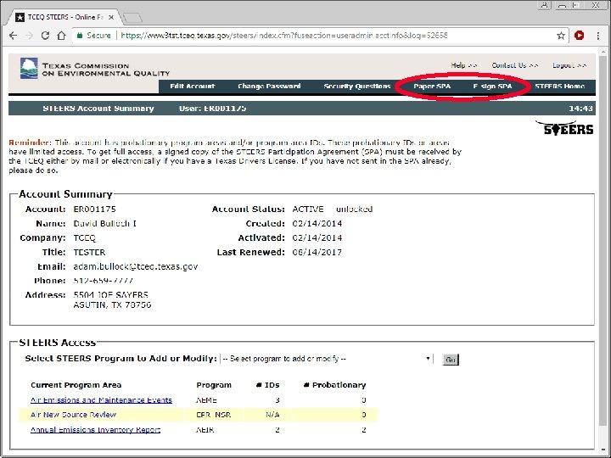This screenshot has height=458, width=611.
Task: Select the TCEQ STEERS browser tab
Action: 64,17
